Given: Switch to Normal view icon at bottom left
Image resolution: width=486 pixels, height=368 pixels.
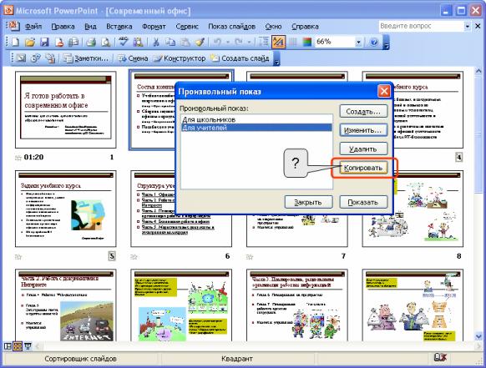Looking at the screenshot, I should pos(8,346).
